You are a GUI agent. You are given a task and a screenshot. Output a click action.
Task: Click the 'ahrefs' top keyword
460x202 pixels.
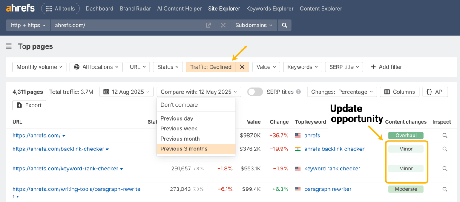pyautogui.click(x=312, y=136)
